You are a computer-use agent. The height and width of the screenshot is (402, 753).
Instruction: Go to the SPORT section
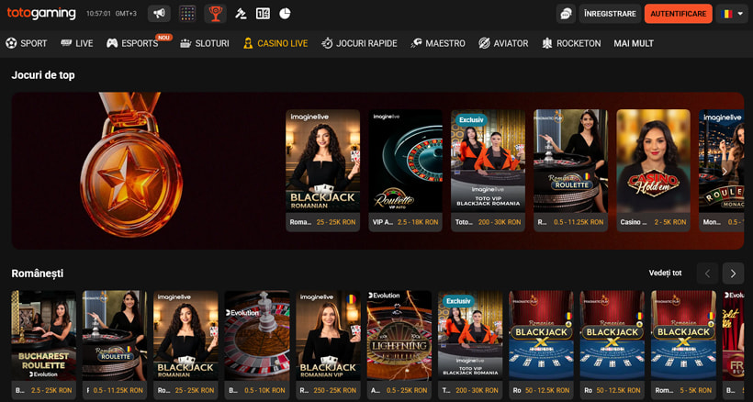click(x=27, y=43)
